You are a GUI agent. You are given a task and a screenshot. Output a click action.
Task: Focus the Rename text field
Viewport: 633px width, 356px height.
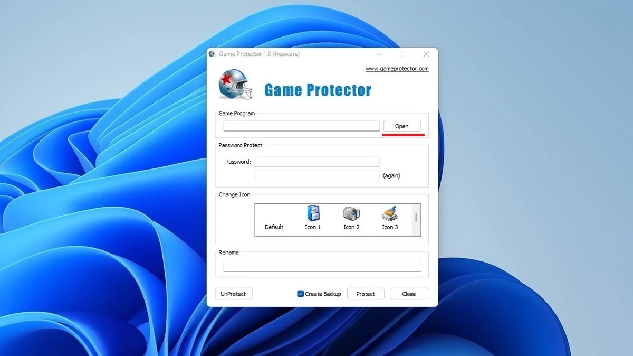pyautogui.click(x=322, y=266)
